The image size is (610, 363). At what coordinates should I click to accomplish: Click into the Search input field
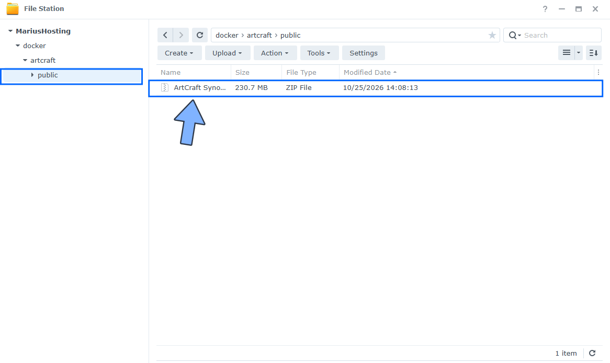point(560,35)
